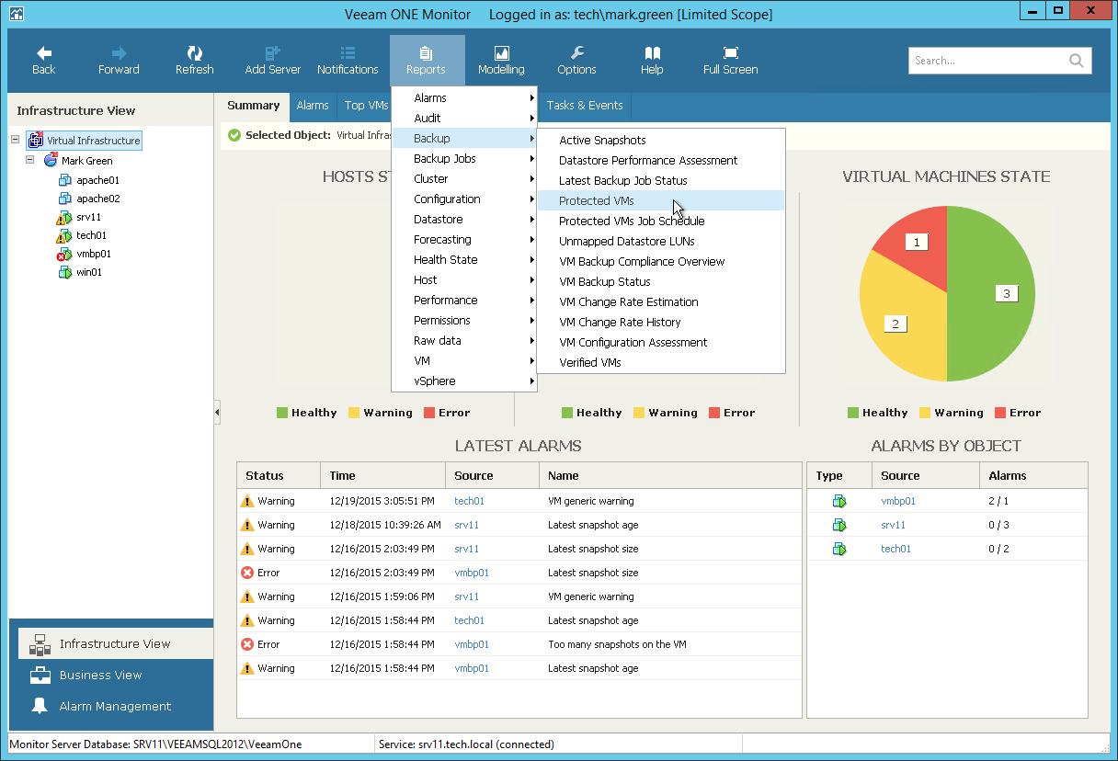Screen dimensions: 1118x761
Task: Click the vmbp01 error VM icon
Action: click(x=64, y=254)
